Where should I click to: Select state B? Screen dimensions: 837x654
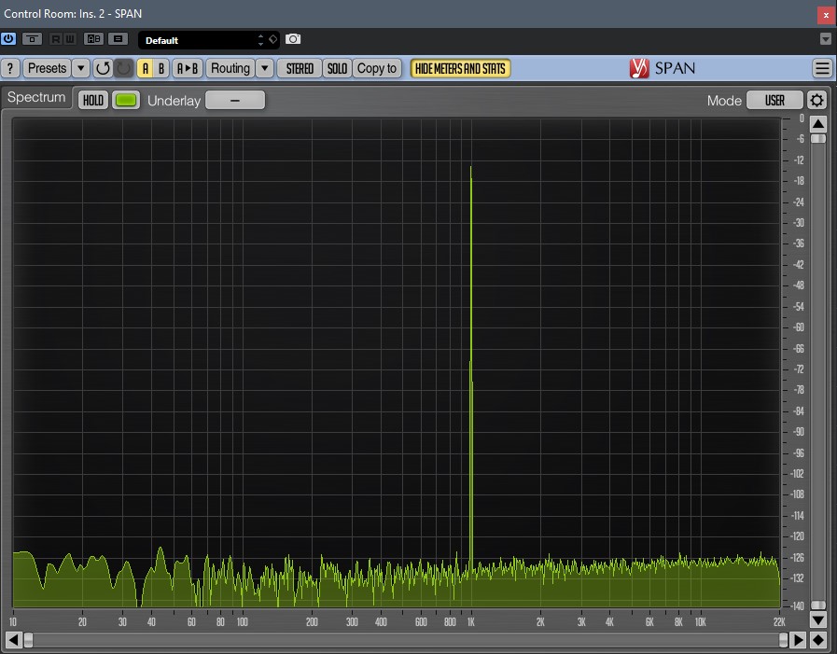pos(161,68)
